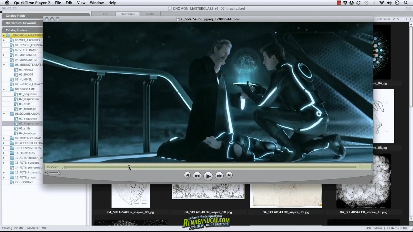This screenshot has height=232, width=413.
Task: Click the selection in-marker on timeline
Action: click(65, 168)
